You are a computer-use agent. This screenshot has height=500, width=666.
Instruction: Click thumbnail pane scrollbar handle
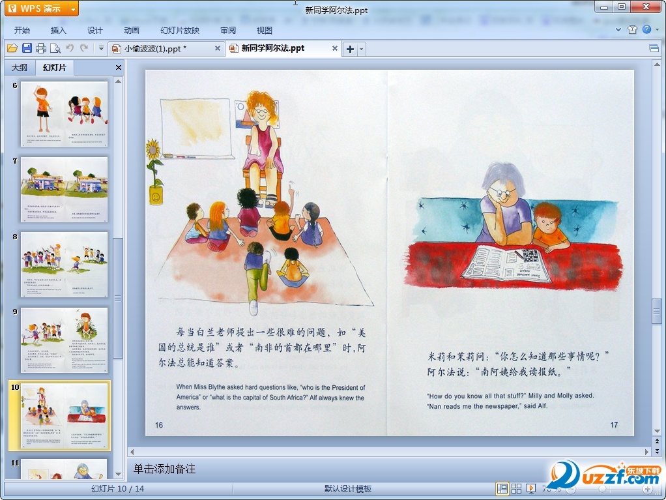pos(118,298)
